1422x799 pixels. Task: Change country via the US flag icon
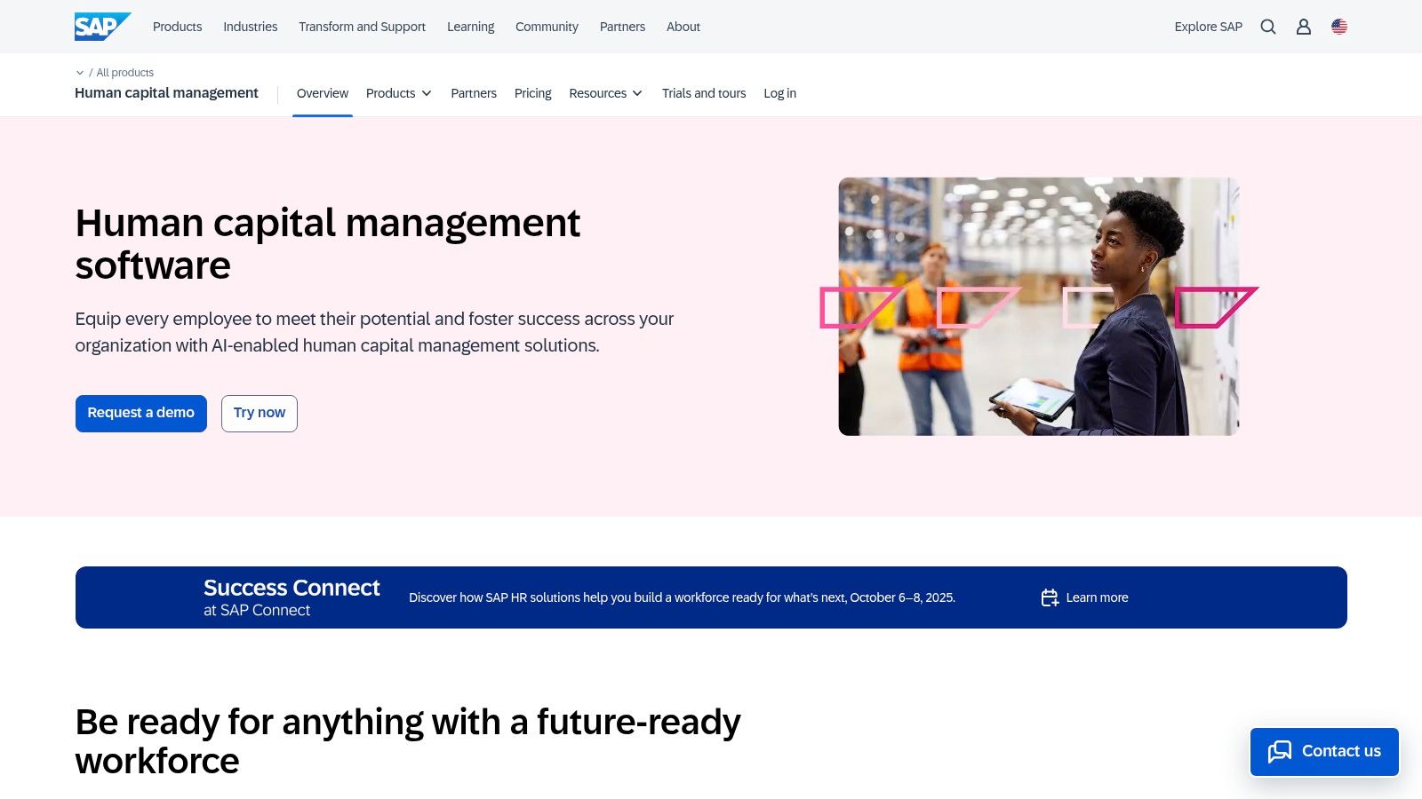pos(1339,27)
